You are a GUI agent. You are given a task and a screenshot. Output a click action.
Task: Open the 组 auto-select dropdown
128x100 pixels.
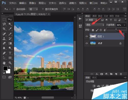(33, 9)
